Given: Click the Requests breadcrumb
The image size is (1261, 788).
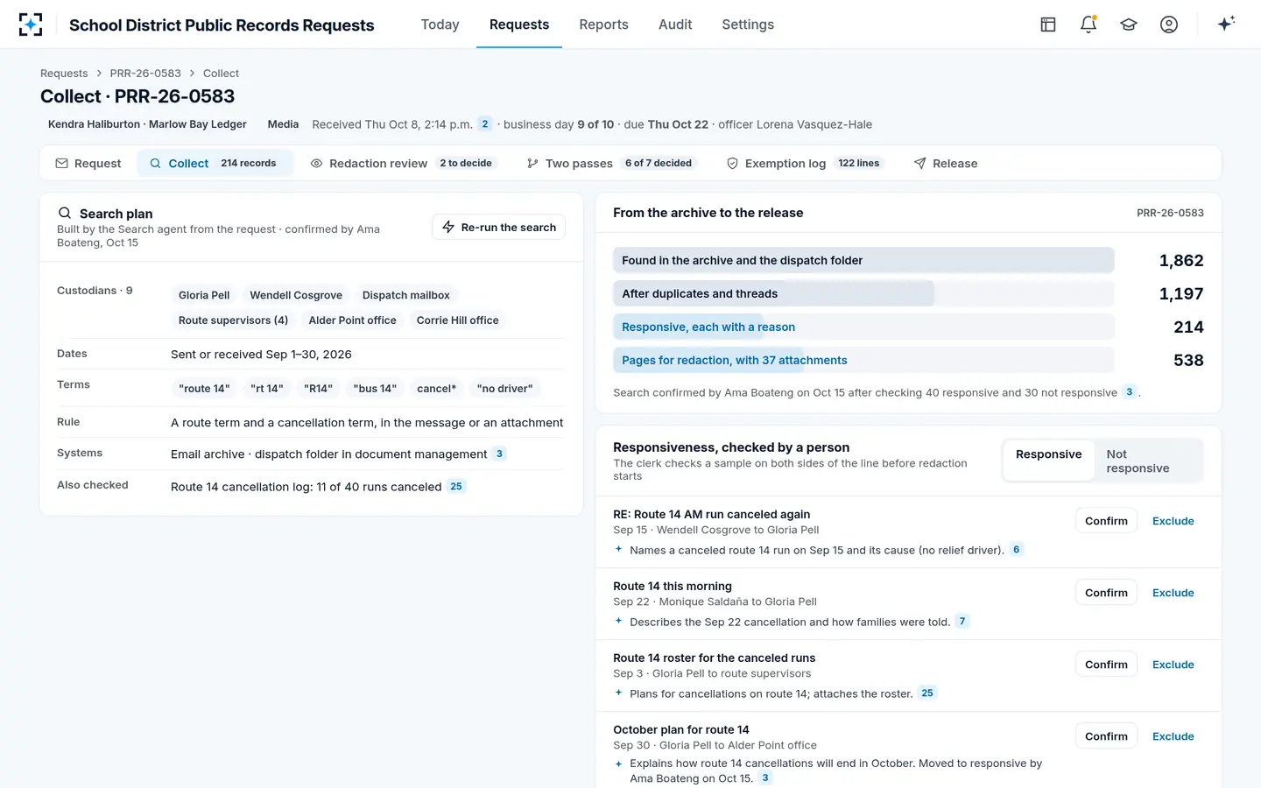Looking at the screenshot, I should point(64,74).
